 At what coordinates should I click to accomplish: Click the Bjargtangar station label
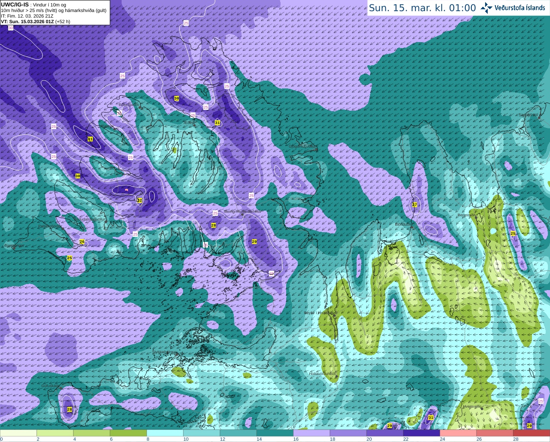[x=14, y=246]
